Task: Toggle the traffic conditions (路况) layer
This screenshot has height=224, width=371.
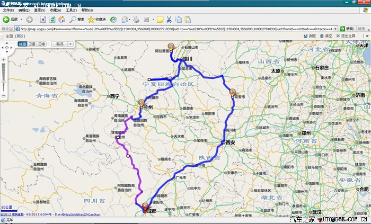Action: click(x=58, y=44)
